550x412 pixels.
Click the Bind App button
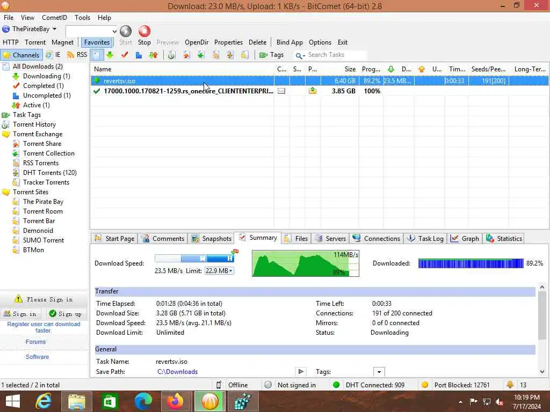290,42
